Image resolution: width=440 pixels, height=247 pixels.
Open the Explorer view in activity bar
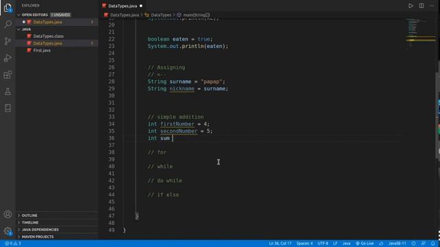pyautogui.click(x=8, y=8)
